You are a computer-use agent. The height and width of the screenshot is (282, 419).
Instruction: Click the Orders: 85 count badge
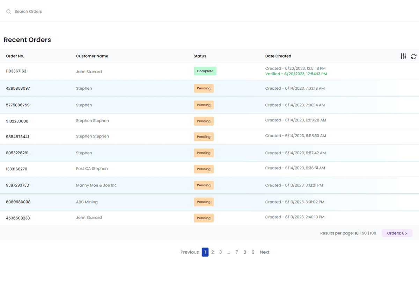[397, 233]
